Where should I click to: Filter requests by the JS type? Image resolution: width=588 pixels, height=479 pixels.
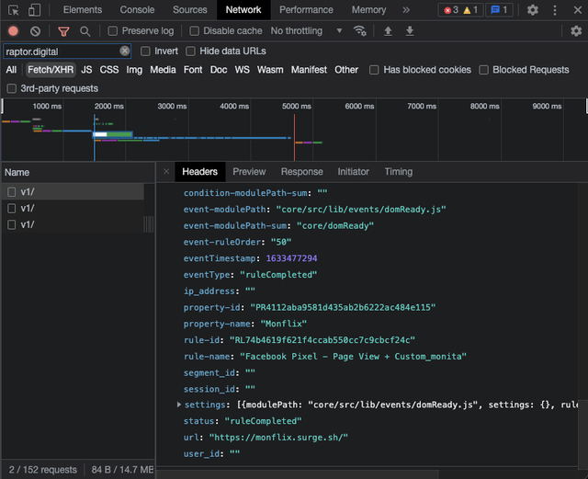(x=86, y=70)
